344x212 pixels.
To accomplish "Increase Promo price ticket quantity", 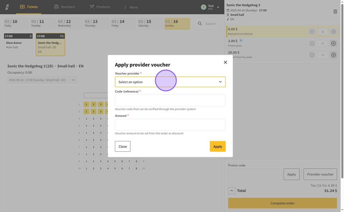I will (333, 43).
